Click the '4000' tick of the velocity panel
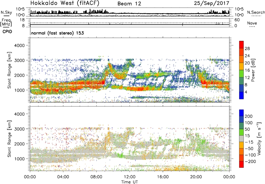The height and width of the screenshot is (184, 265). pyautogui.click(x=19, y=114)
